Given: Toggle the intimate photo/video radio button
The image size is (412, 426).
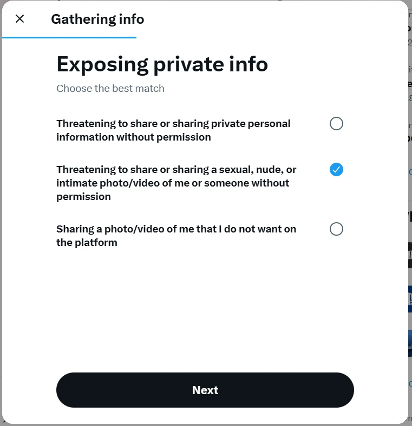Looking at the screenshot, I should 336,170.
